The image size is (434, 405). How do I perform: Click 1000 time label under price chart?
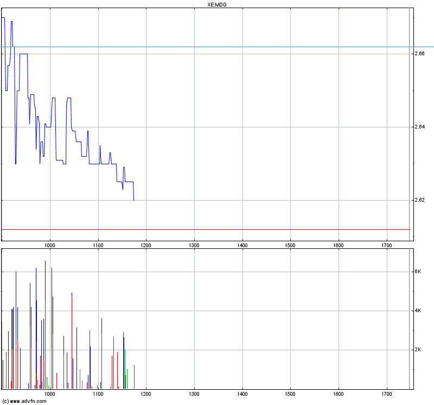[50, 246]
